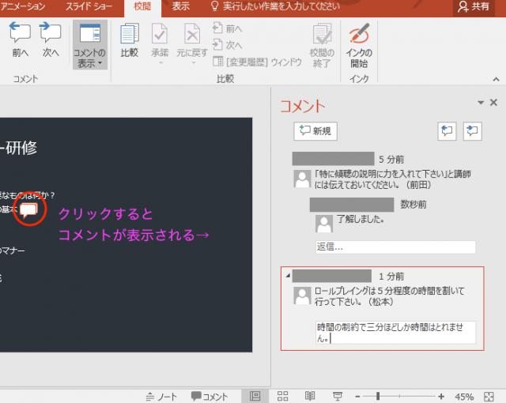
Task: Open the スライド ショー tab
Action: click(89, 7)
